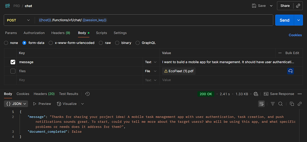Open the Test Results tab
This screenshot has width=307, height=142.
[x=69, y=94]
